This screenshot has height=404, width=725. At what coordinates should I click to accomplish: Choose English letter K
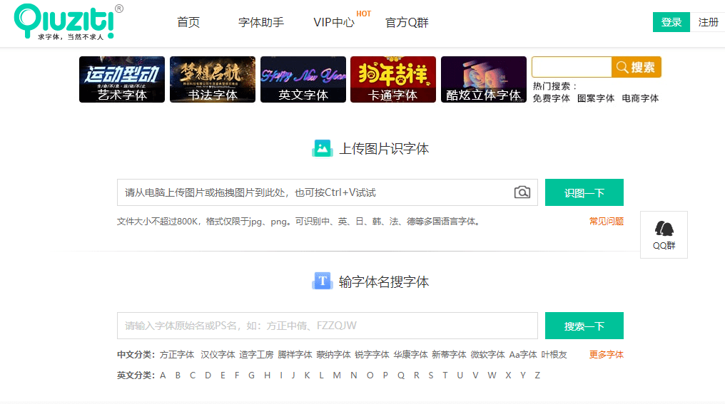(307, 375)
